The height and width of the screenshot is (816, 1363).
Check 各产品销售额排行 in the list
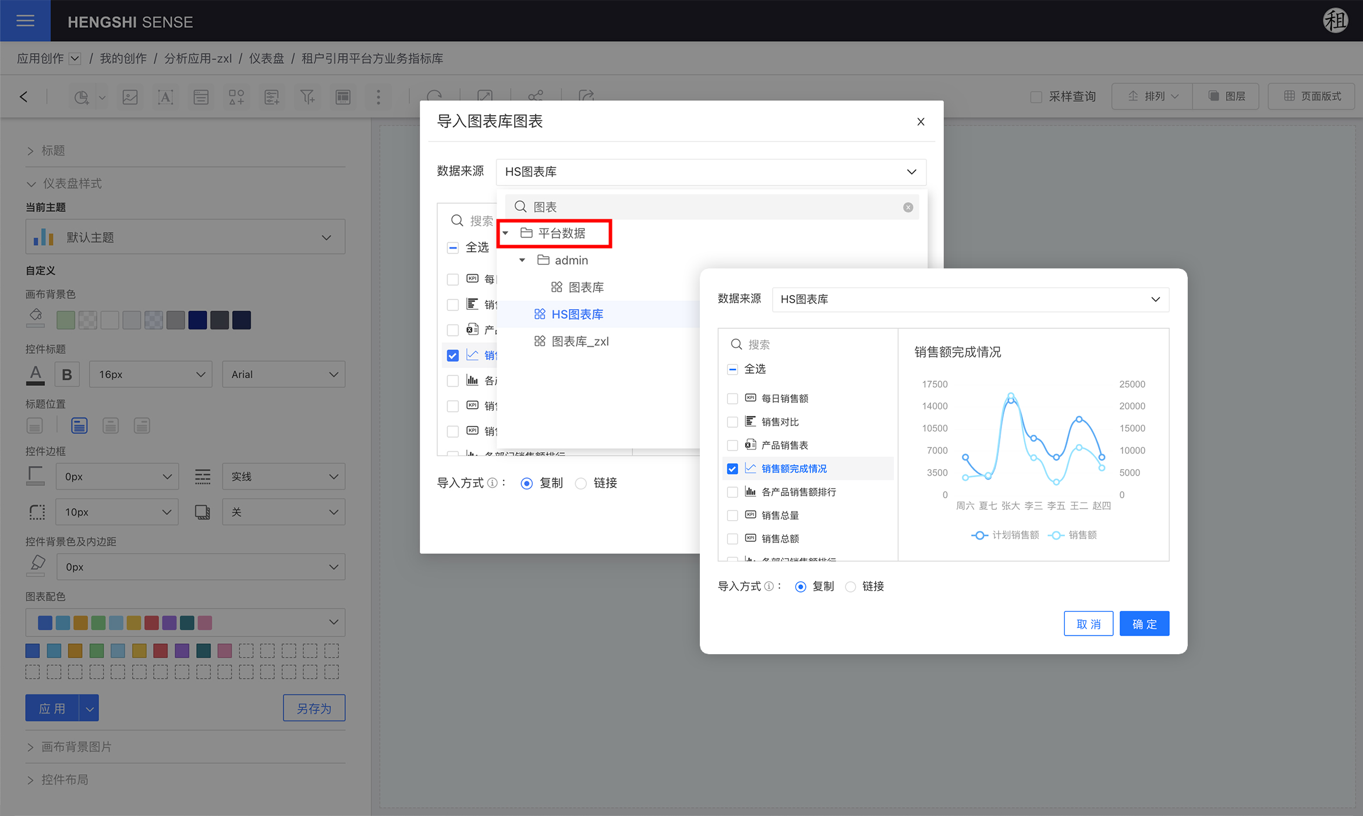click(x=732, y=492)
